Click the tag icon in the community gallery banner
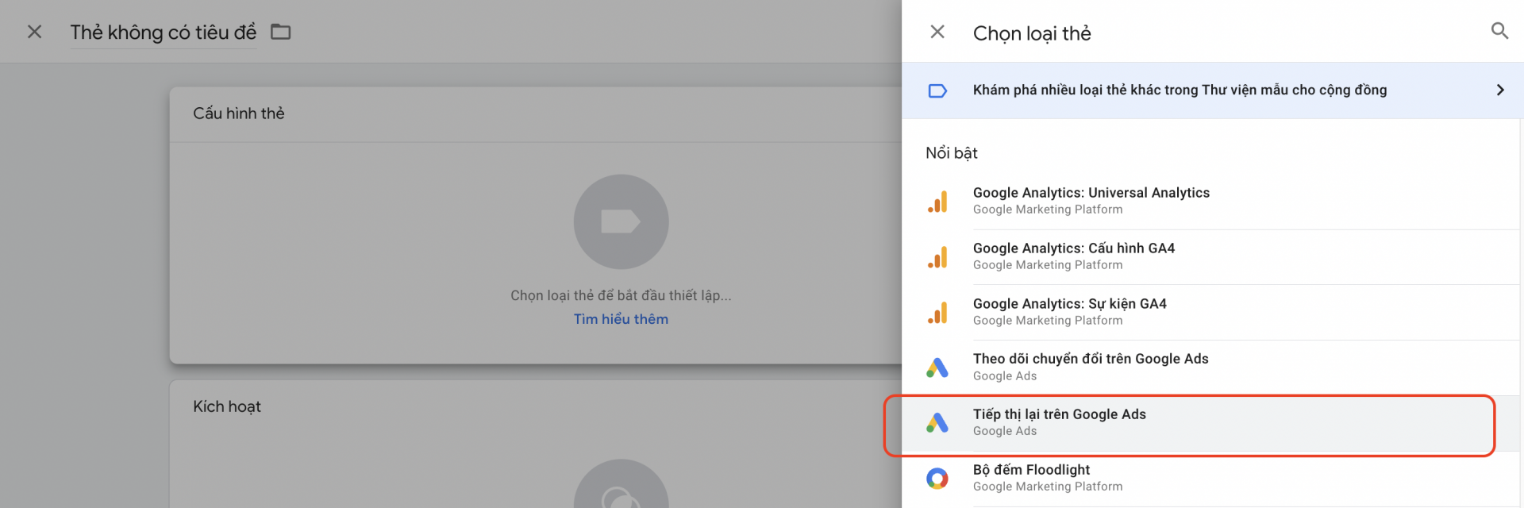1524x508 pixels. [x=937, y=90]
